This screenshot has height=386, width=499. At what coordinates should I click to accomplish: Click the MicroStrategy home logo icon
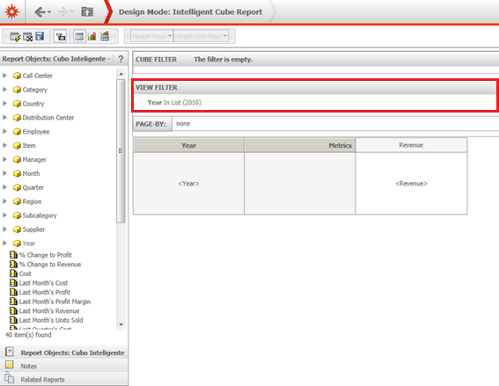(12, 11)
